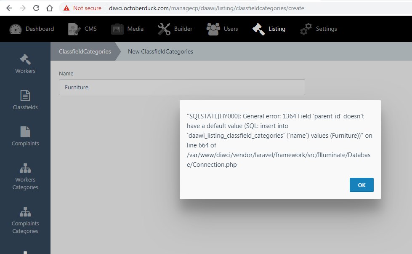Click the Builder wrench icon
The image size is (412, 254).
164,29
